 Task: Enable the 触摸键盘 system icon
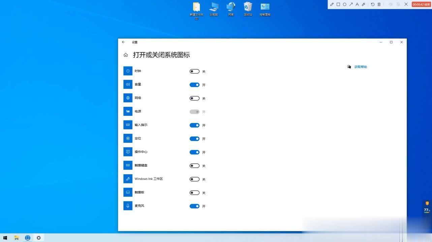click(194, 165)
